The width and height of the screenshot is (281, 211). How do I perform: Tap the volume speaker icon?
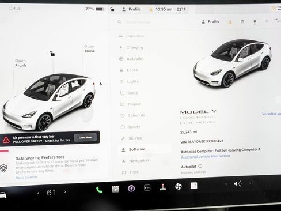238,184
